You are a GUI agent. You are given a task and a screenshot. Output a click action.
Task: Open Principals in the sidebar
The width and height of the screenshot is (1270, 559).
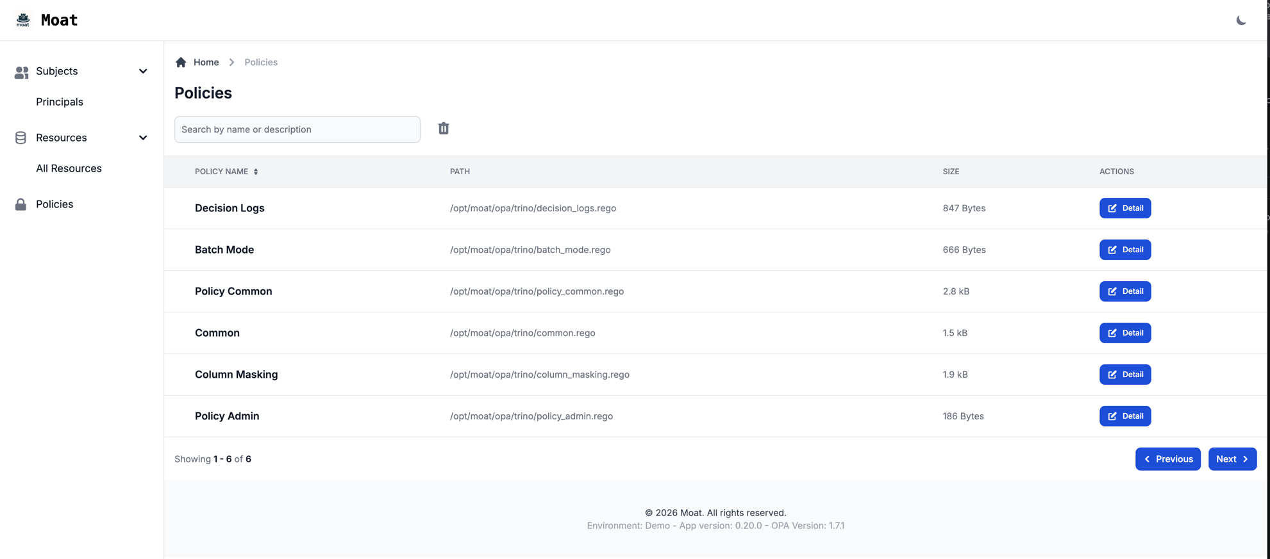[60, 102]
